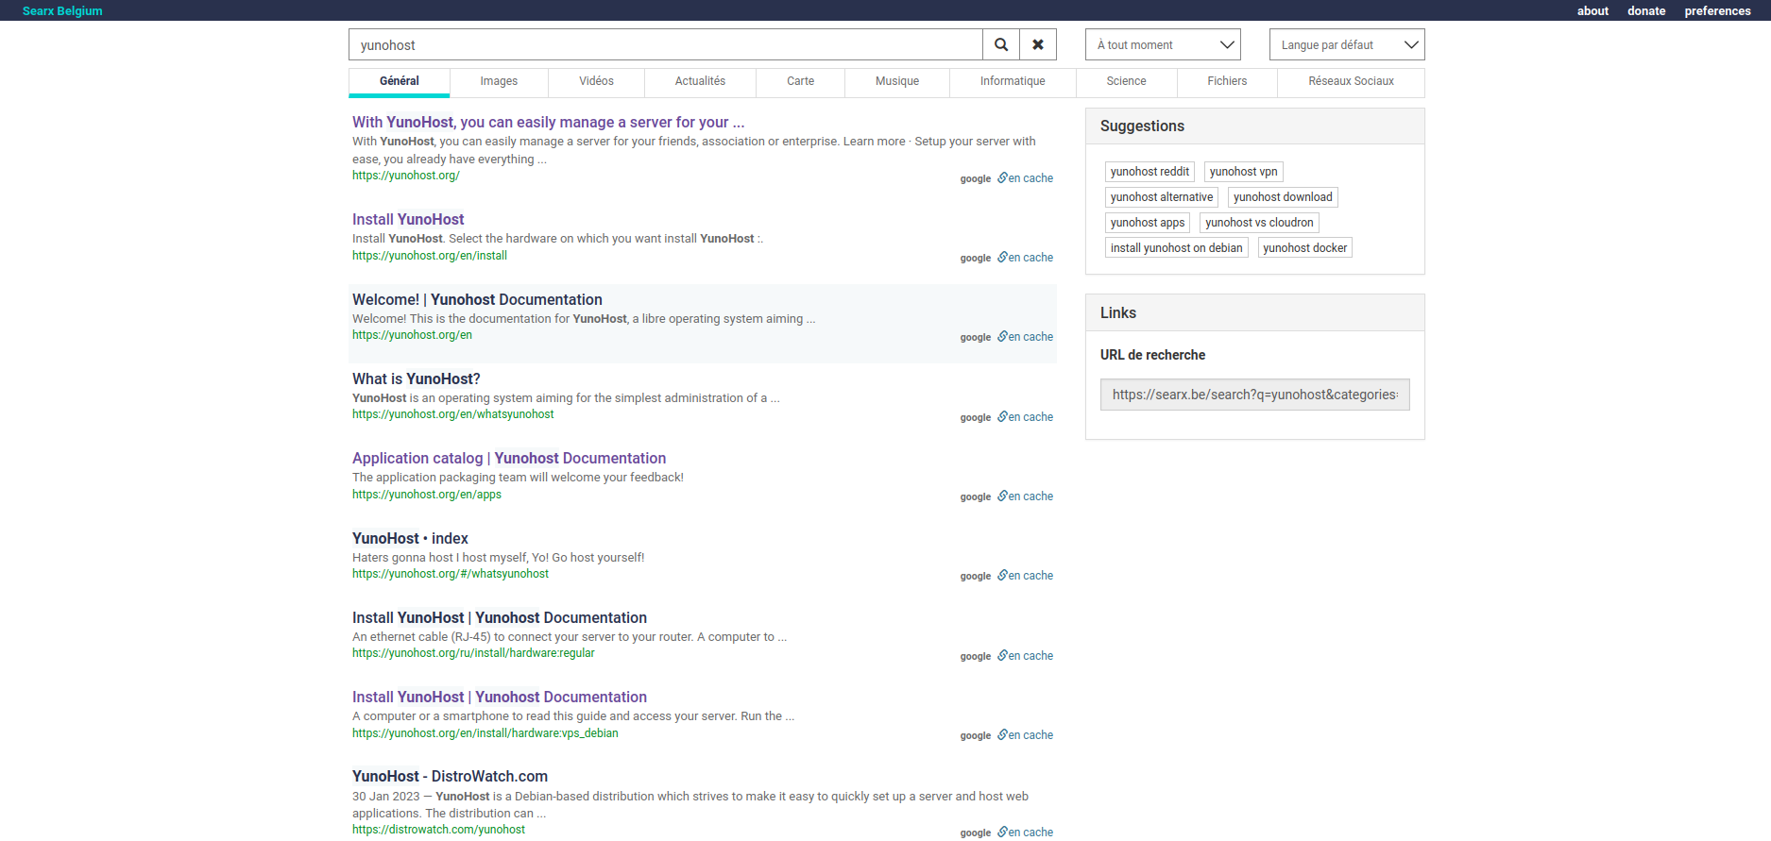The image size is (1771, 841).
Task: Click 'install yunohost on debian' suggestion
Action: [1177, 248]
